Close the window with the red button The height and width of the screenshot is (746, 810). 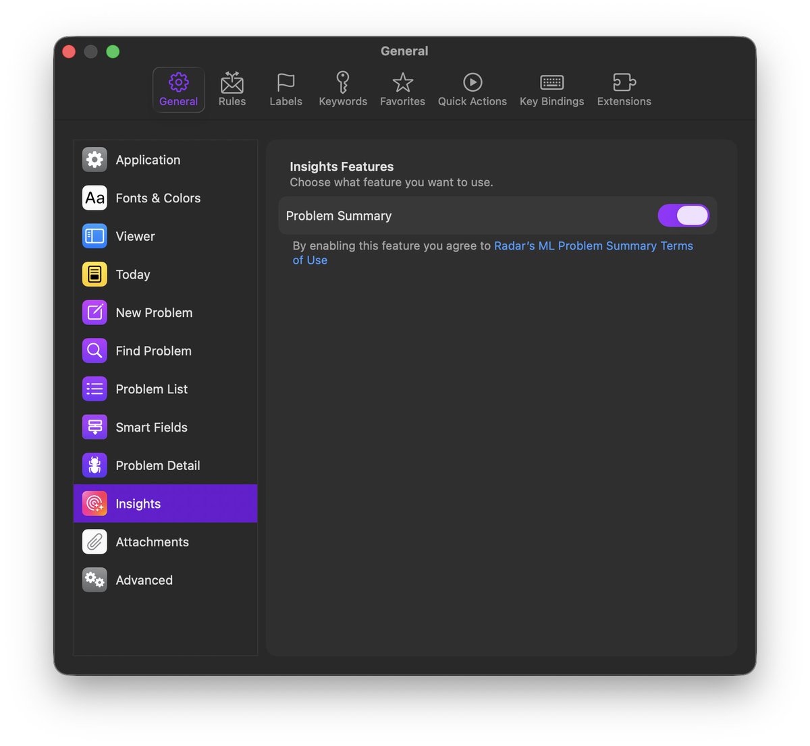pos(69,51)
